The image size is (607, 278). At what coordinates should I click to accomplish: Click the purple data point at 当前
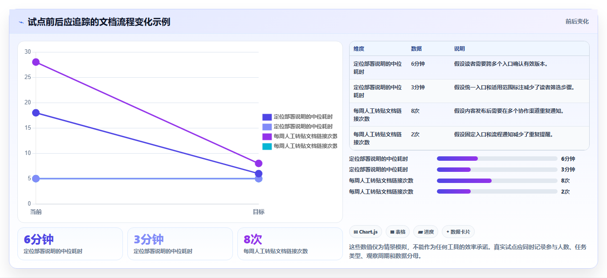tap(36, 62)
